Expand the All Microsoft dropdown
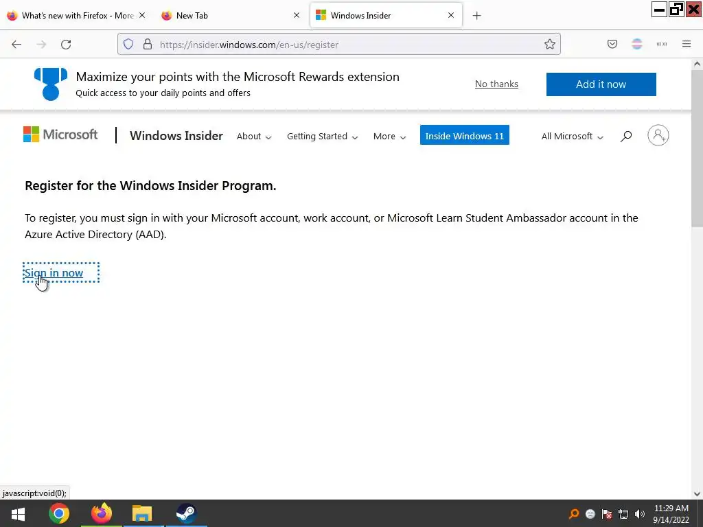 (x=572, y=137)
